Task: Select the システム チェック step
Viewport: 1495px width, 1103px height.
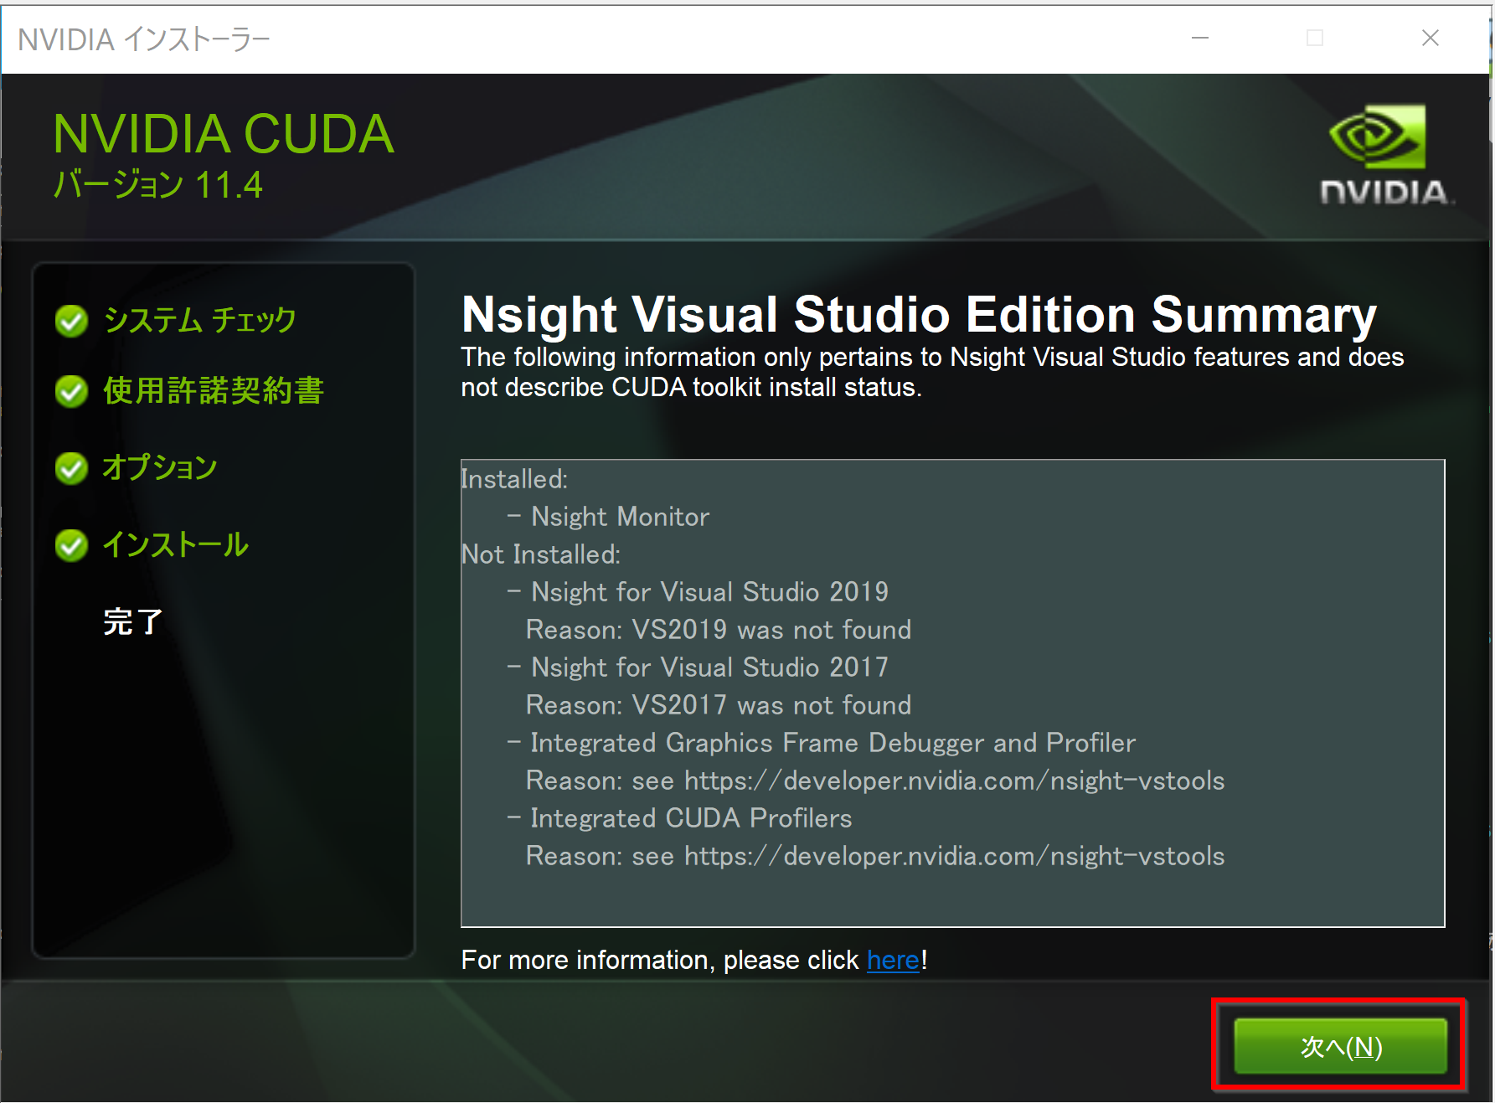Action: point(199,320)
